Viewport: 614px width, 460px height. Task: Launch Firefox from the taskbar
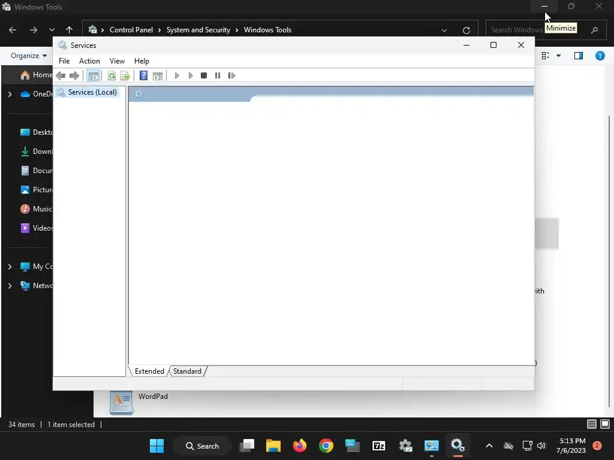pos(300,446)
